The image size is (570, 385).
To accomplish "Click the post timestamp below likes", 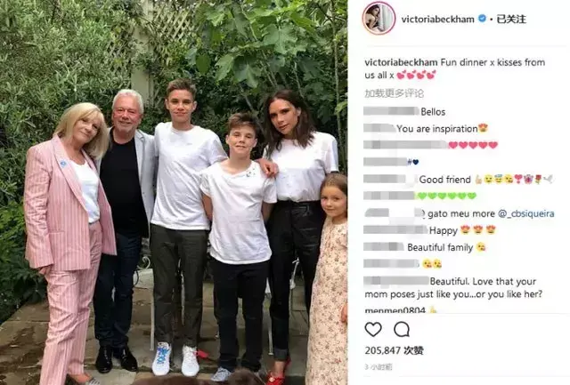I will (x=378, y=367).
